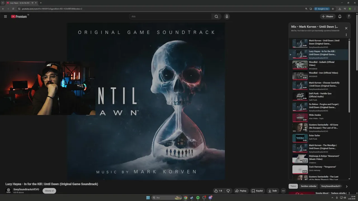The image size is (358, 201).
Task: Open YouTube notifications bell
Action: [x=340, y=16]
